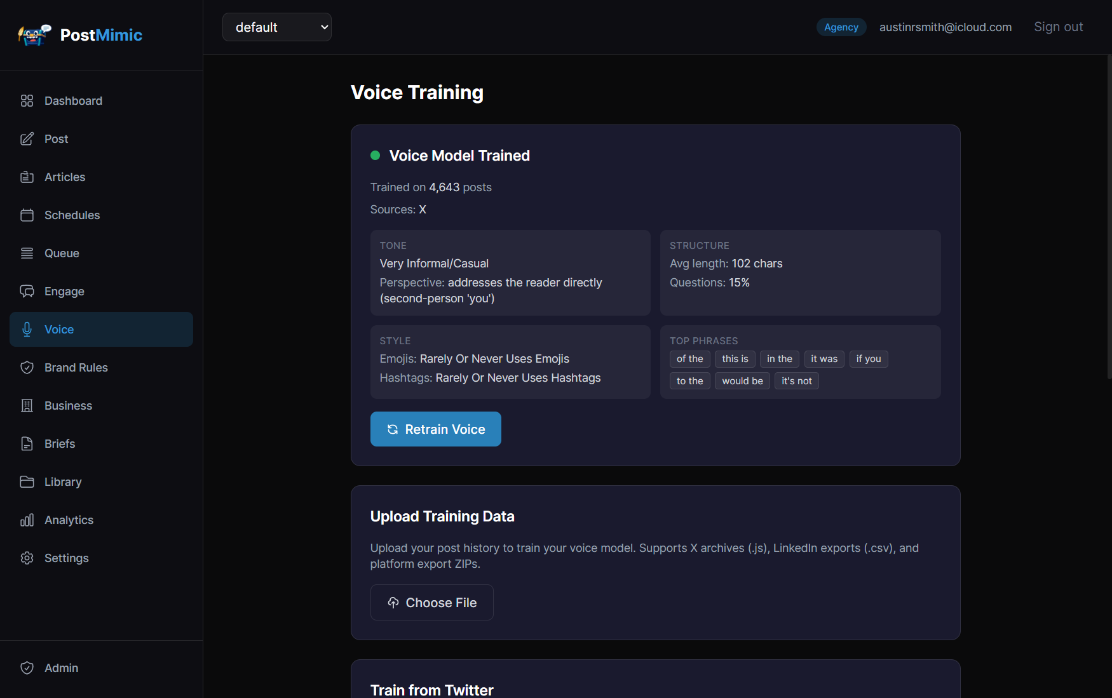1112x698 pixels.
Task: Select the Engage sidebar item
Action: [x=101, y=292]
